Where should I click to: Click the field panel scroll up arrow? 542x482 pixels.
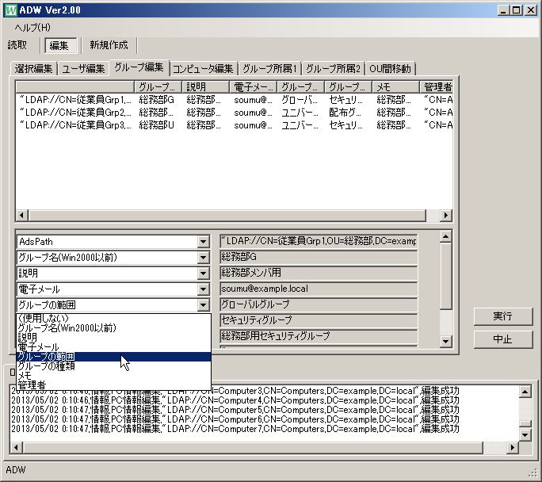446,236
